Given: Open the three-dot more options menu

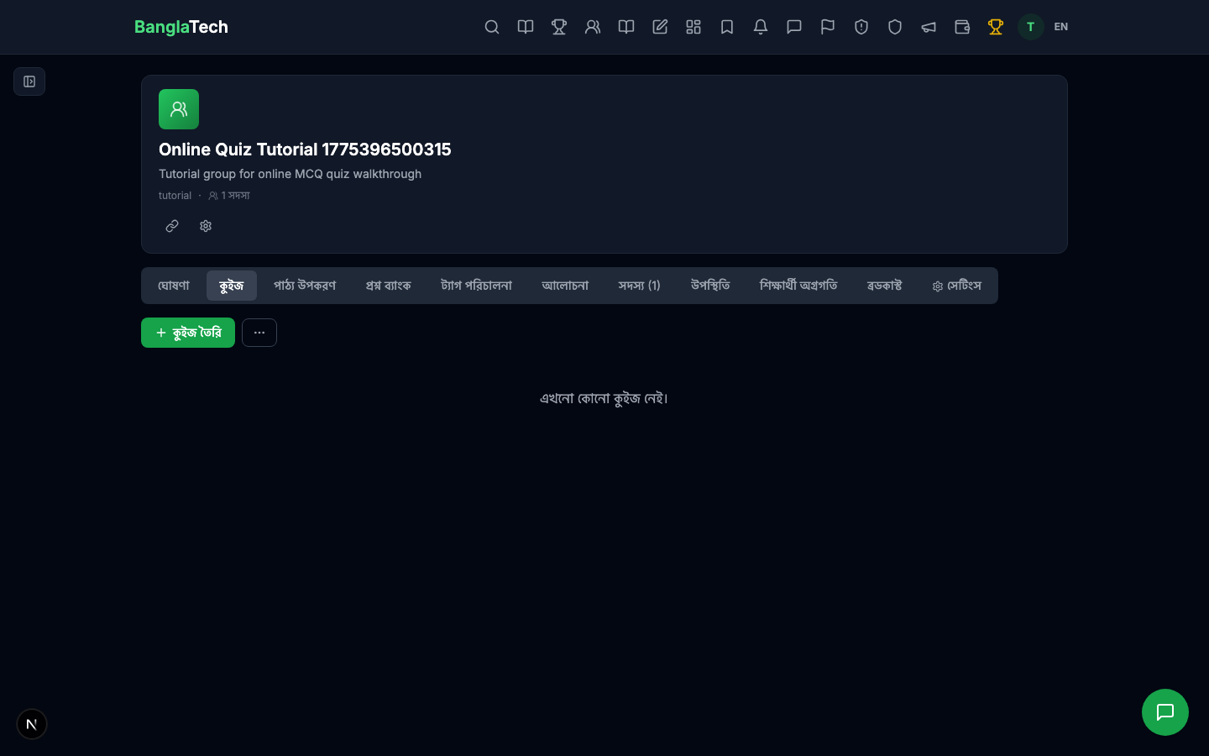Looking at the screenshot, I should point(259,333).
